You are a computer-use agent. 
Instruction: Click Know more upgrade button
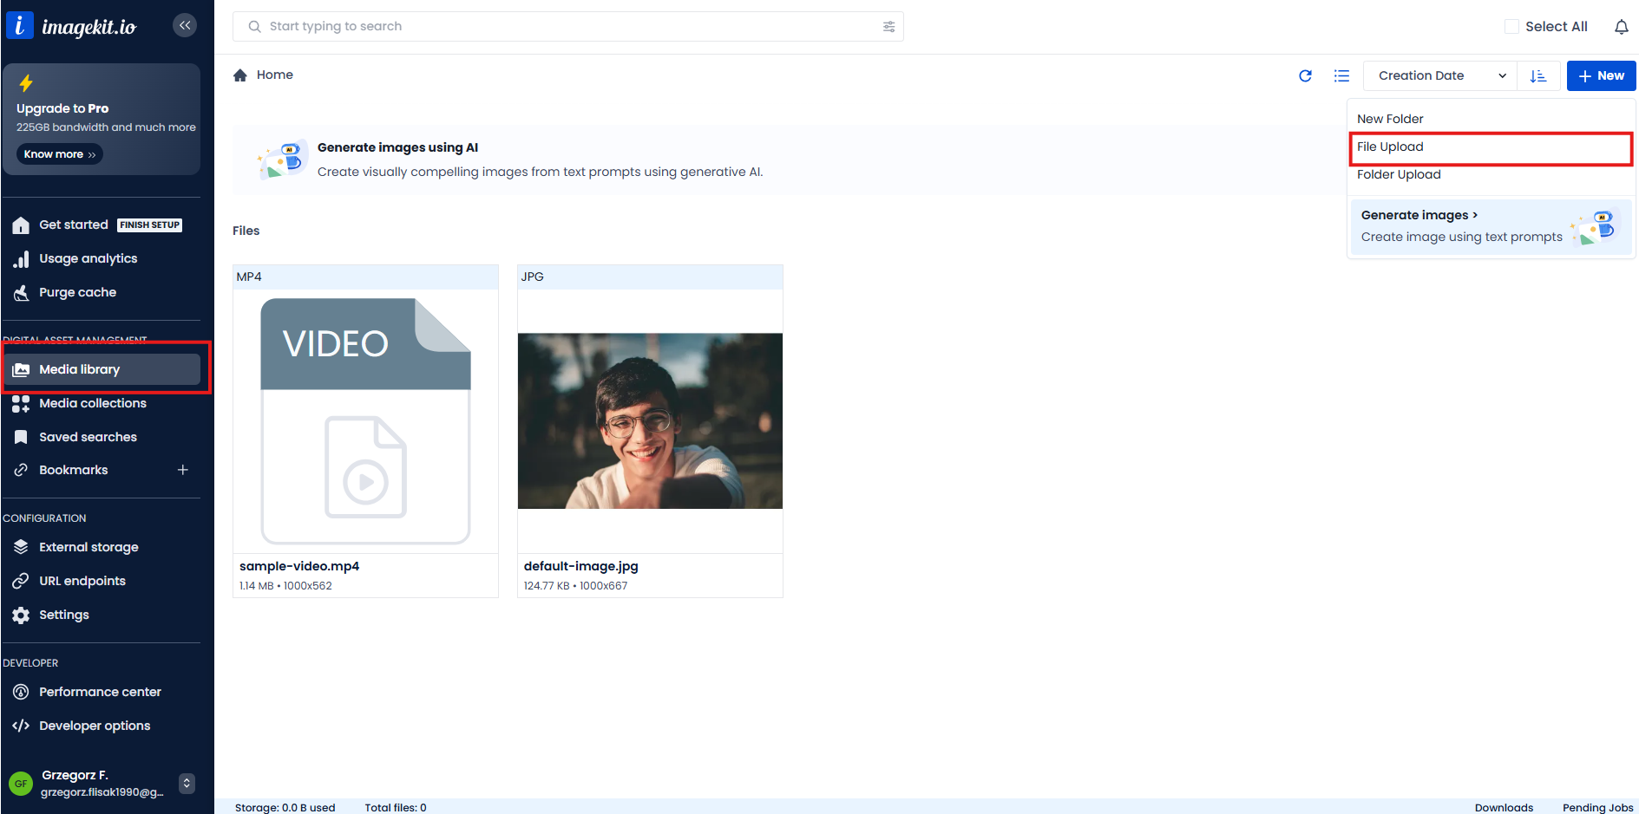point(59,154)
